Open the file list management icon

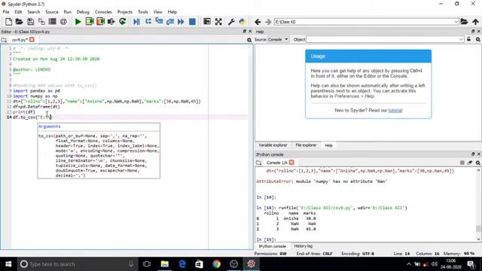[x=52, y=22]
